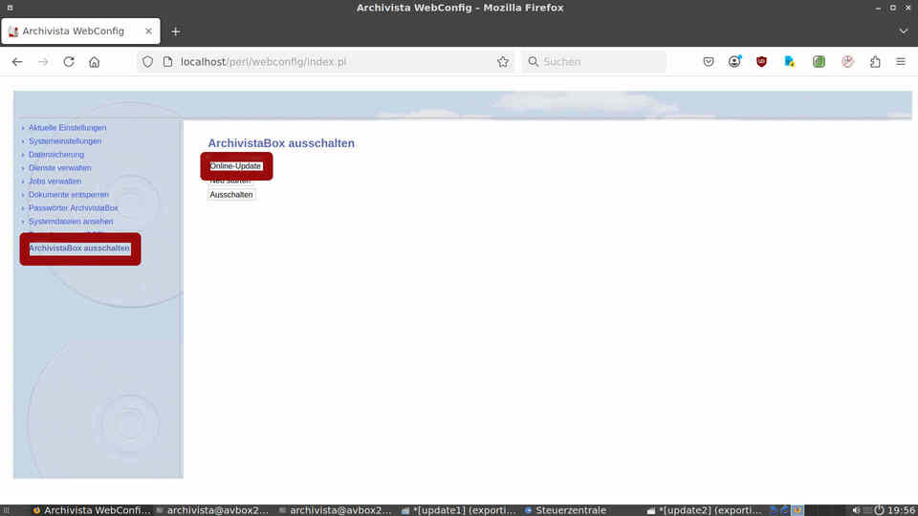This screenshot has width=918, height=516.
Task: Open the Firefox hamburger menu
Action: (901, 61)
